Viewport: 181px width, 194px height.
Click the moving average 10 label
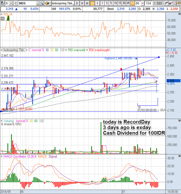click(x=47, y=50)
